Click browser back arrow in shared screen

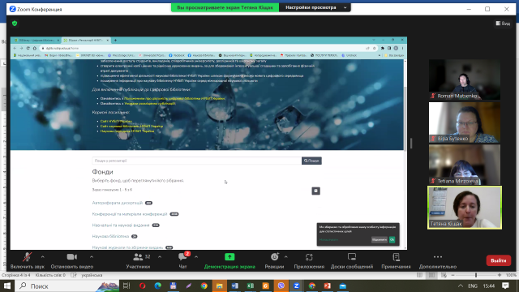(x=15, y=49)
